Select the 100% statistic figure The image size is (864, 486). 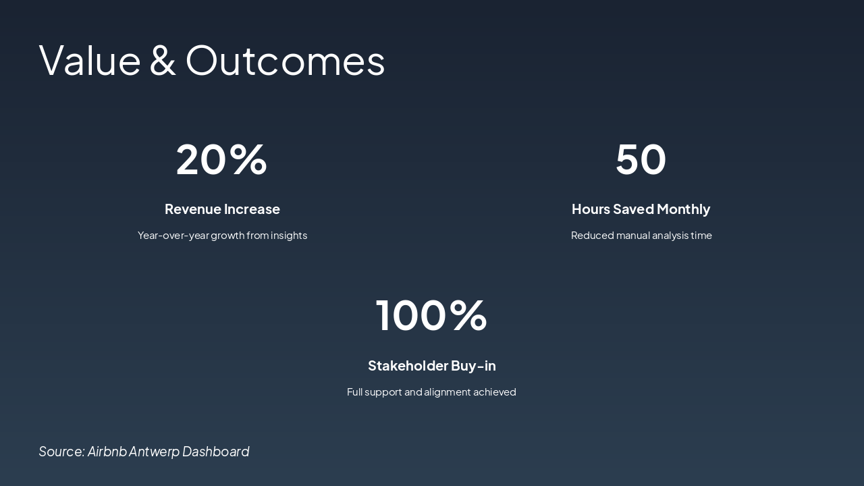(x=431, y=315)
